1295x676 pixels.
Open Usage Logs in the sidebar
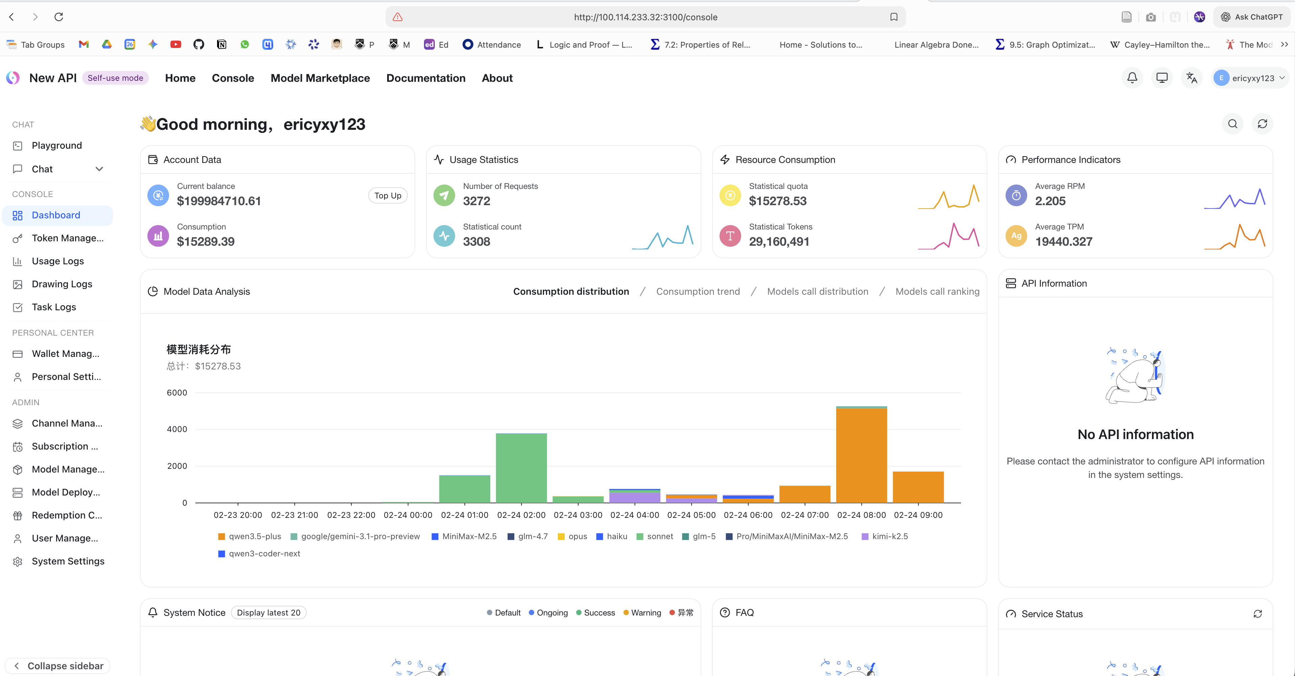click(58, 261)
